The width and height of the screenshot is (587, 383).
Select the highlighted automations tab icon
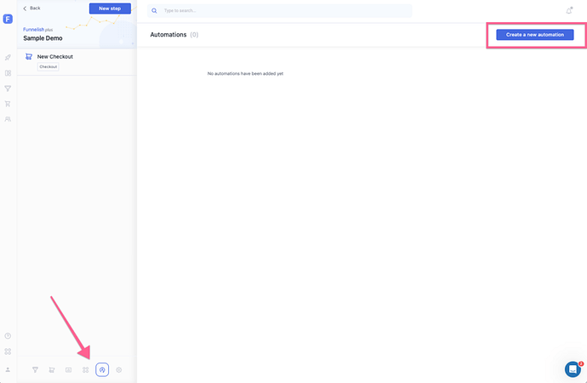(x=102, y=369)
